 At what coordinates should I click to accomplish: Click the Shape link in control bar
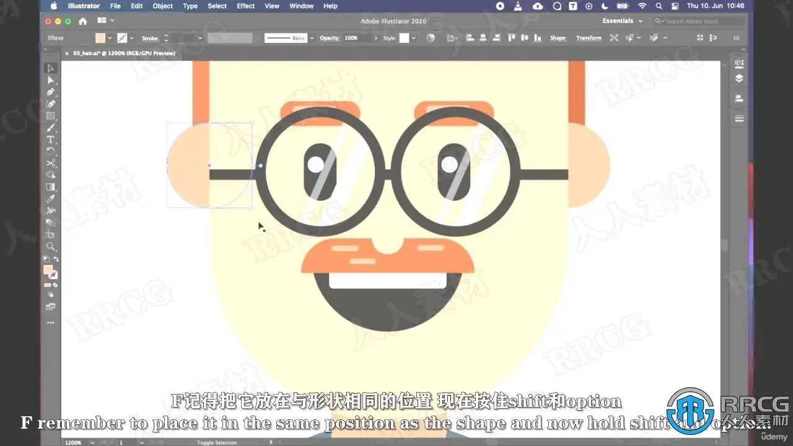(558, 38)
